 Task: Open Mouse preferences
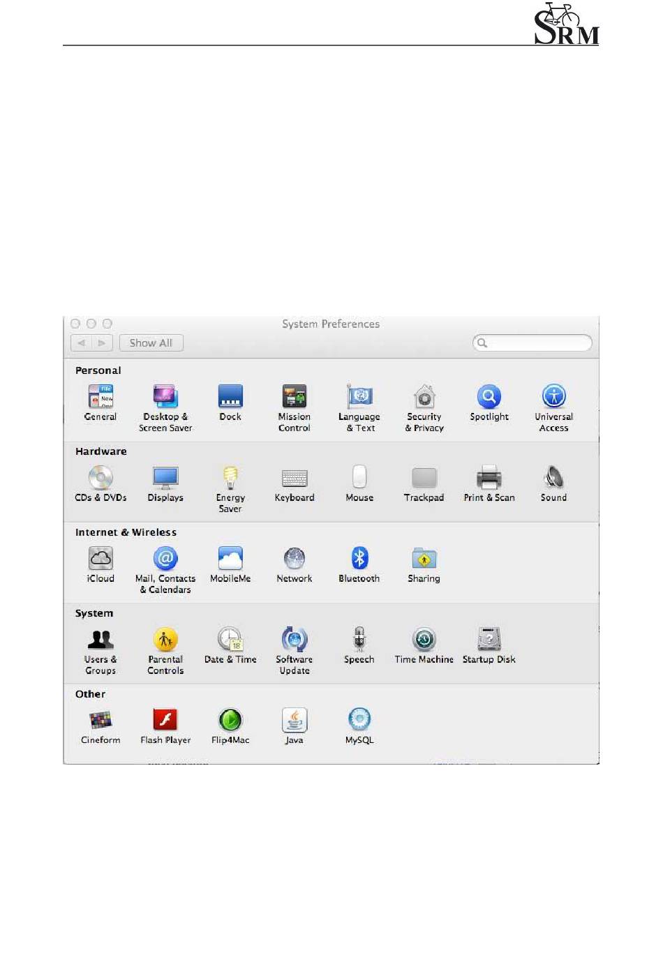(x=359, y=483)
